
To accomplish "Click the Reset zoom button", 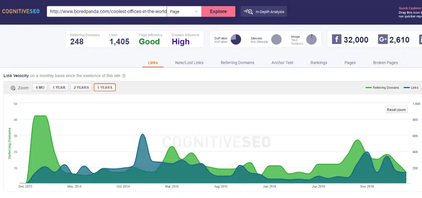I will coord(396,110).
